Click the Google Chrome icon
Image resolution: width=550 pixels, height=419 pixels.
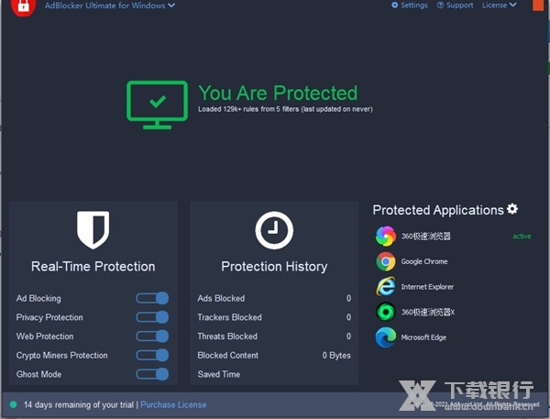(x=385, y=261)
